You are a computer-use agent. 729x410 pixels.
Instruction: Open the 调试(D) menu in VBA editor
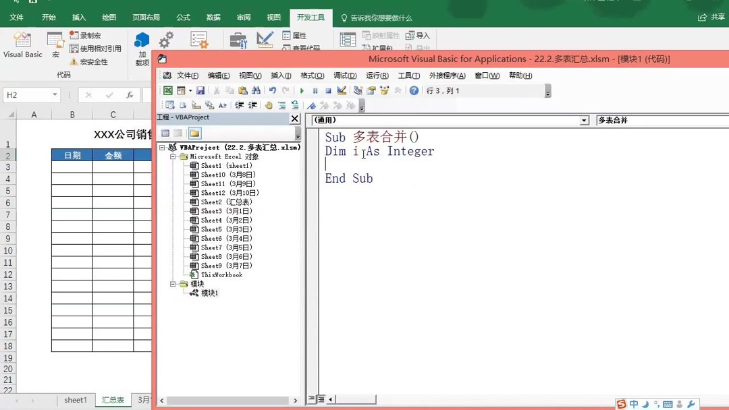tap(344, 76)
